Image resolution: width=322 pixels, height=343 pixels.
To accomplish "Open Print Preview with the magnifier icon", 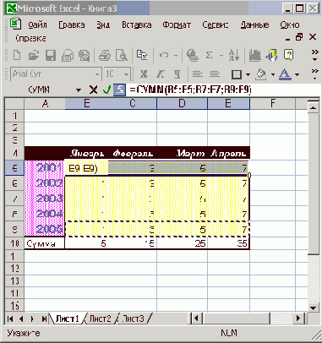I will tap(122, 55).
